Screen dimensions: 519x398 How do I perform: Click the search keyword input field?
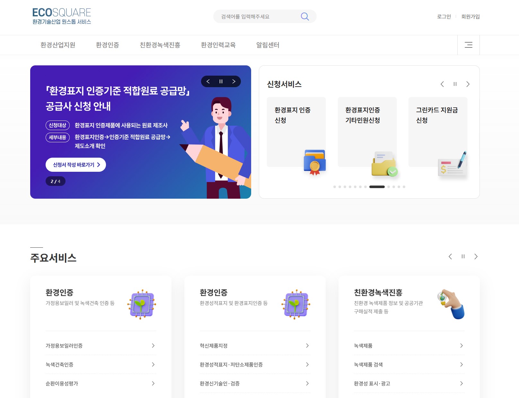click(257, 16)
